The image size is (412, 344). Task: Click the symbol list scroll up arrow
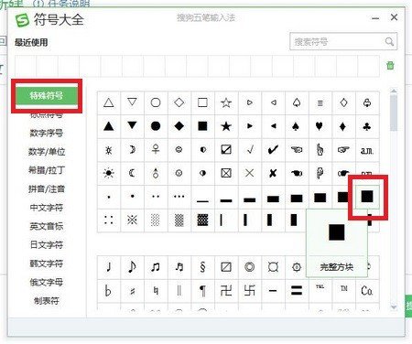[394, 91]
